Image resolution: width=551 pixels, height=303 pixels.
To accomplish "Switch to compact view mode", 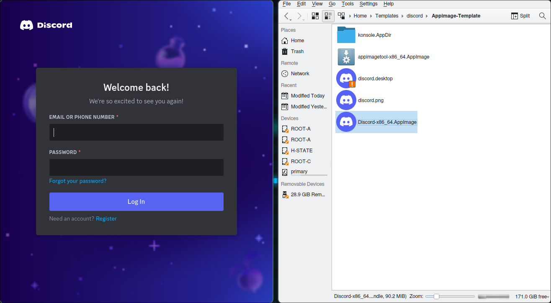I will [328, 16].
